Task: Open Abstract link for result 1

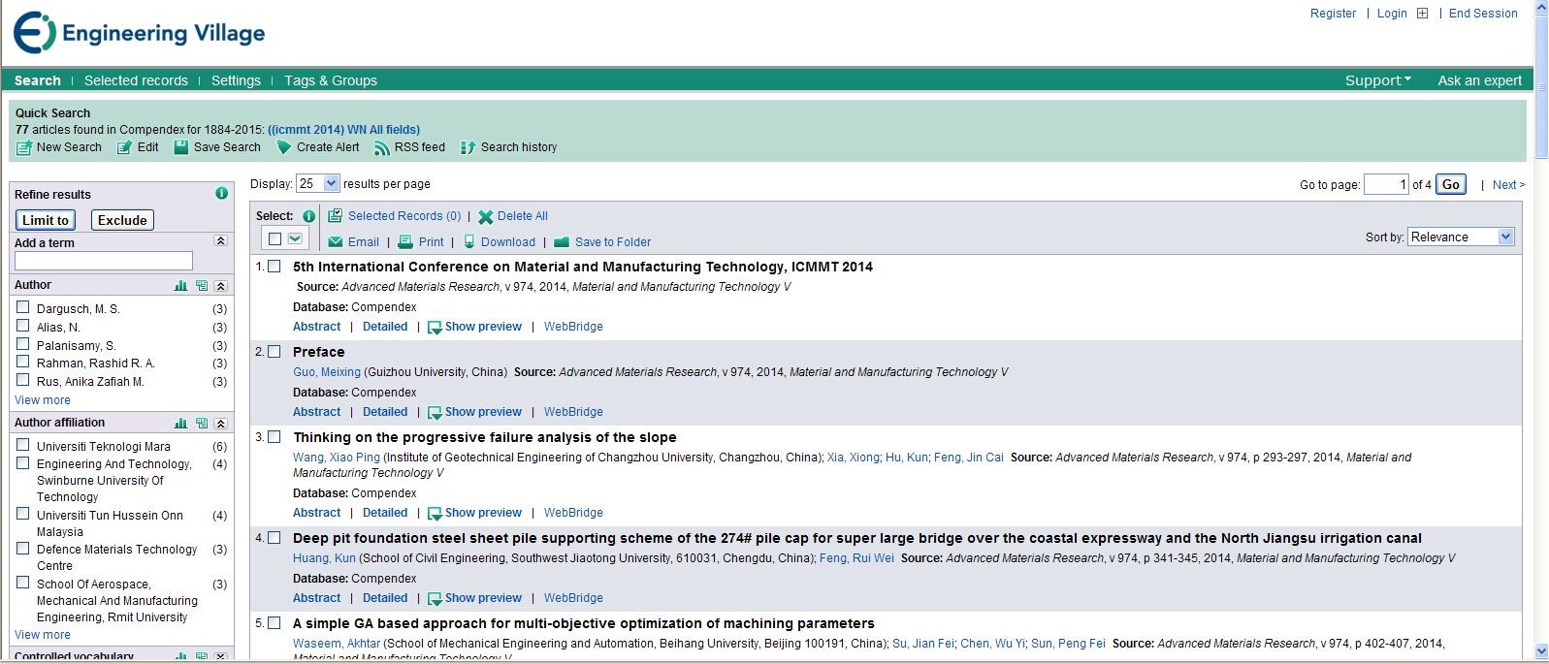Action: (x=317, y=327)
